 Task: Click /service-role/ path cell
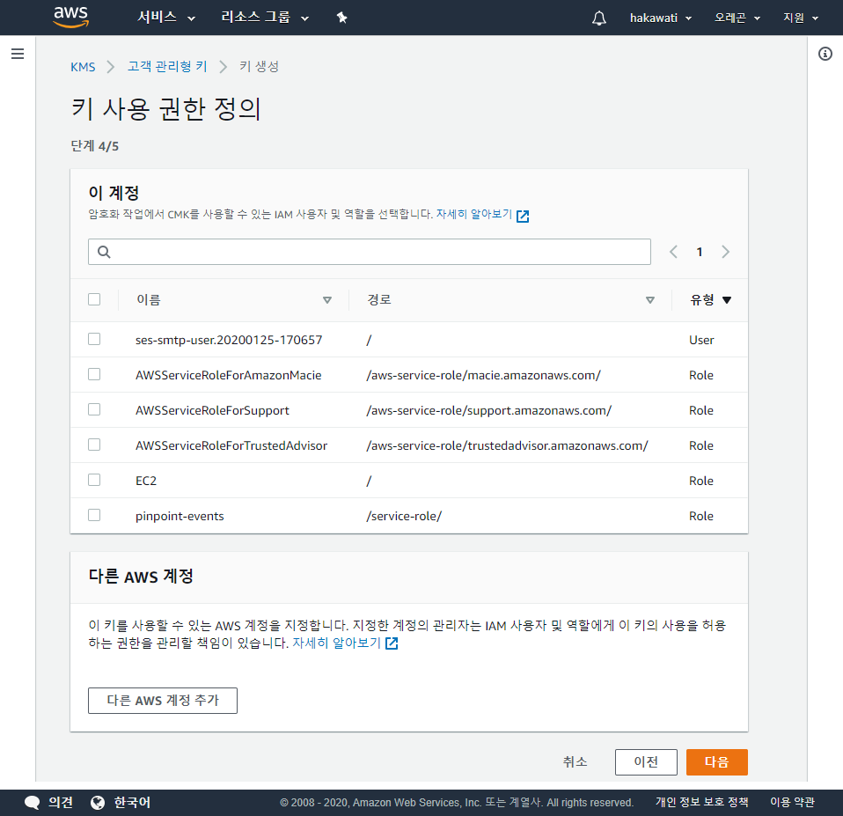404,517
